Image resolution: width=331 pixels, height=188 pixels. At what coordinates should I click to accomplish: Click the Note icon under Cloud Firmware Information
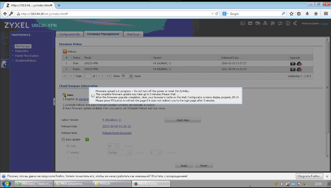(x=65, y=95)
